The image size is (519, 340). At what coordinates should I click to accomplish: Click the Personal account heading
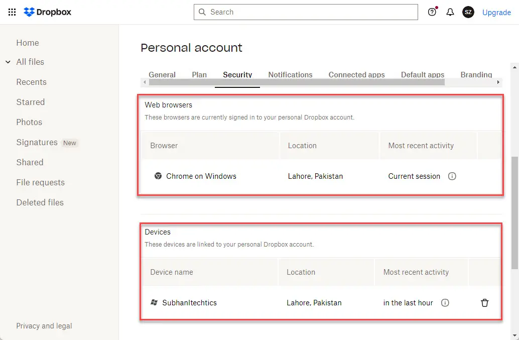tap(191, 48)
